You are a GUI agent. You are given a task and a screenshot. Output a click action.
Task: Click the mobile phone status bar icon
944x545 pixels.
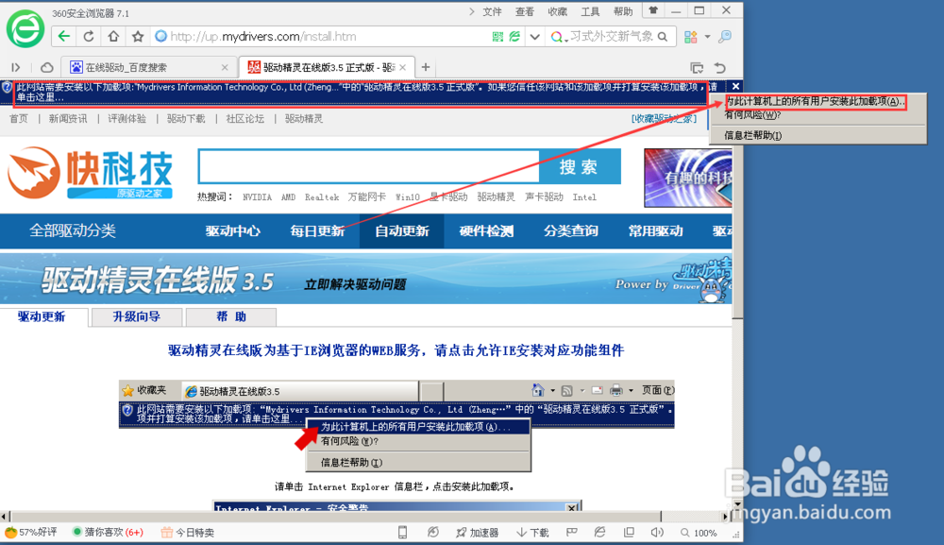coord(403,533)
